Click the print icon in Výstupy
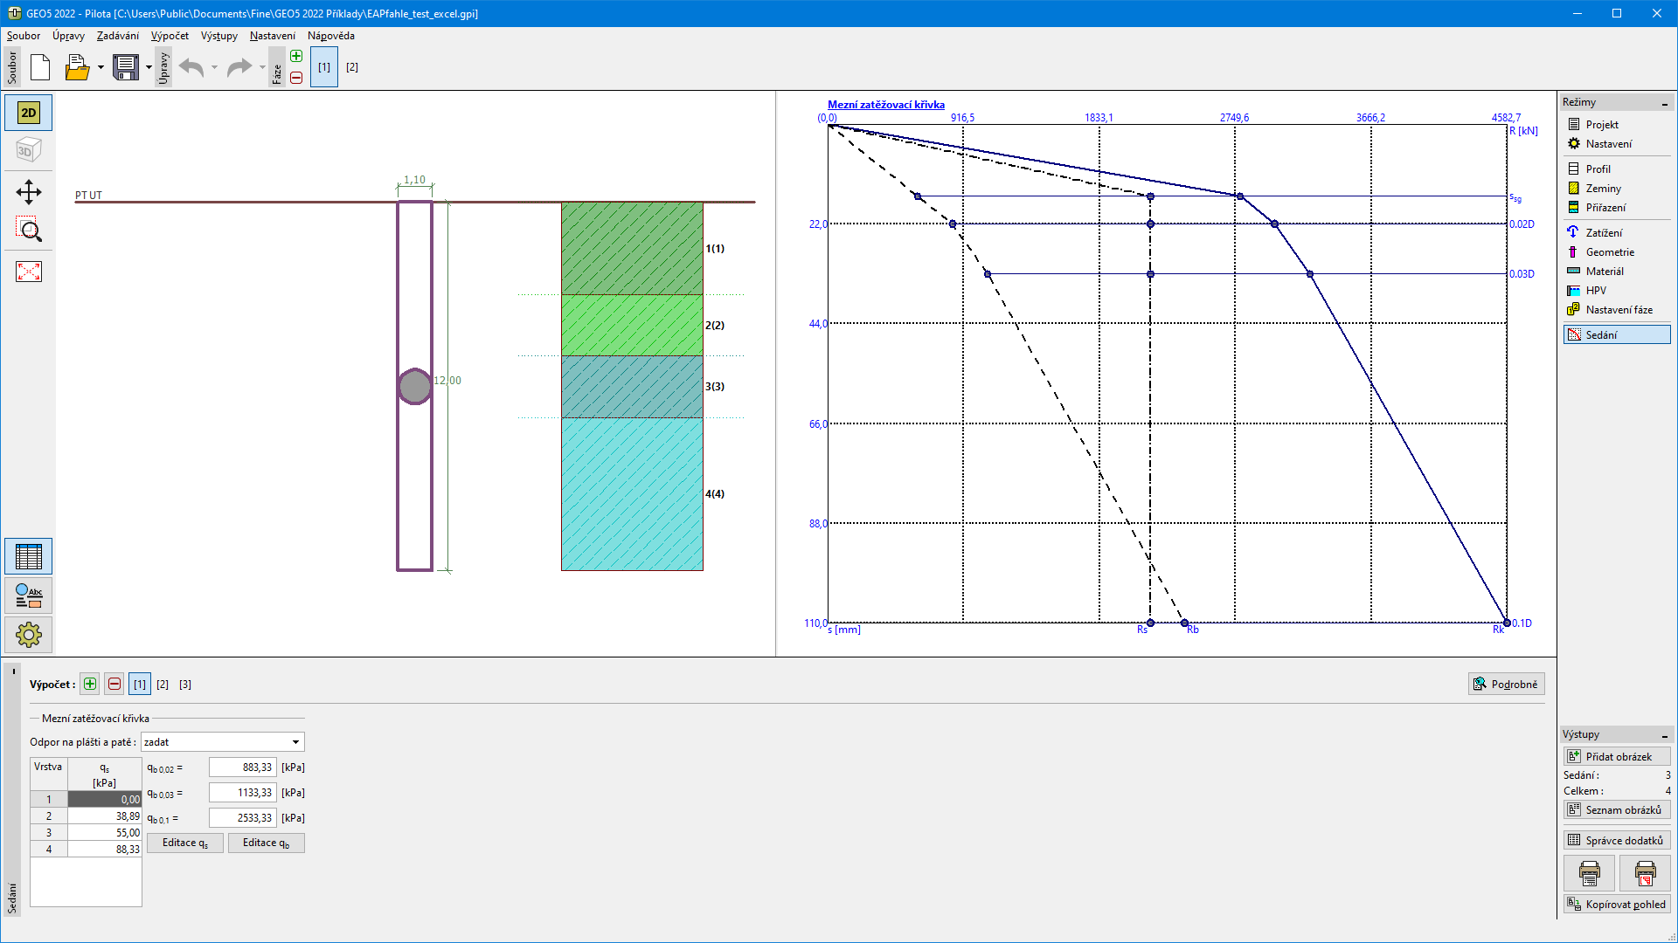This screenshot has width=1678, height=943. [1589, 872]
